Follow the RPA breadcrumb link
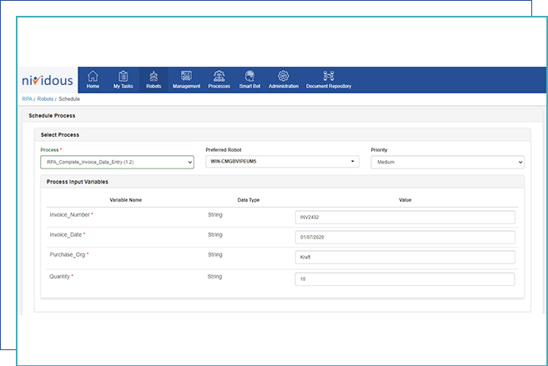This screenshot has width=548, height=366. 27,99
